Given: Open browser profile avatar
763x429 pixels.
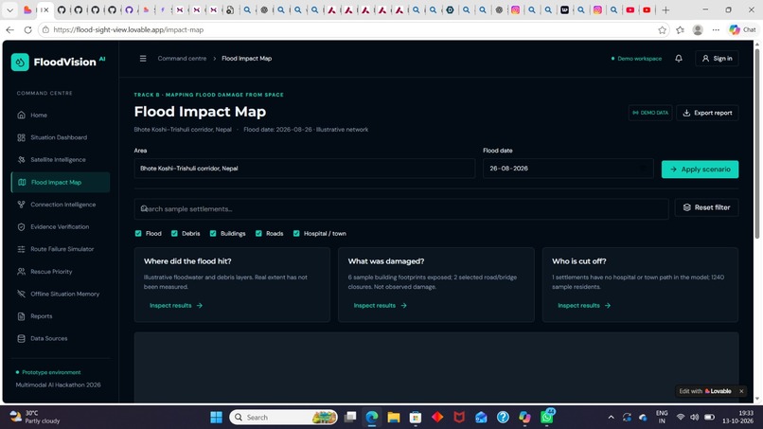Looking at the screenshot, I should (698, 30).
